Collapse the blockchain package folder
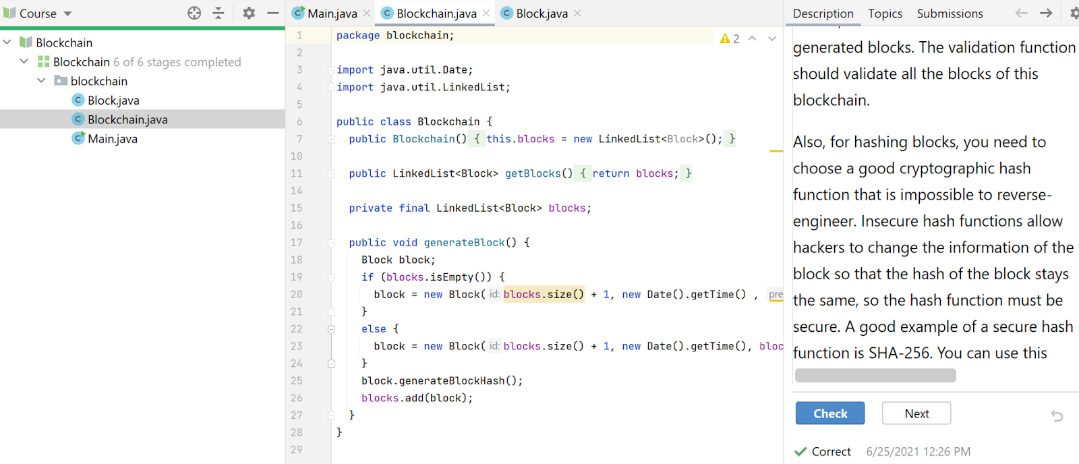1079x464 pixels. (42, 81)
